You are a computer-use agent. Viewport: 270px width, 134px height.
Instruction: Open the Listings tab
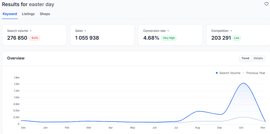click(x=28, y=14)
